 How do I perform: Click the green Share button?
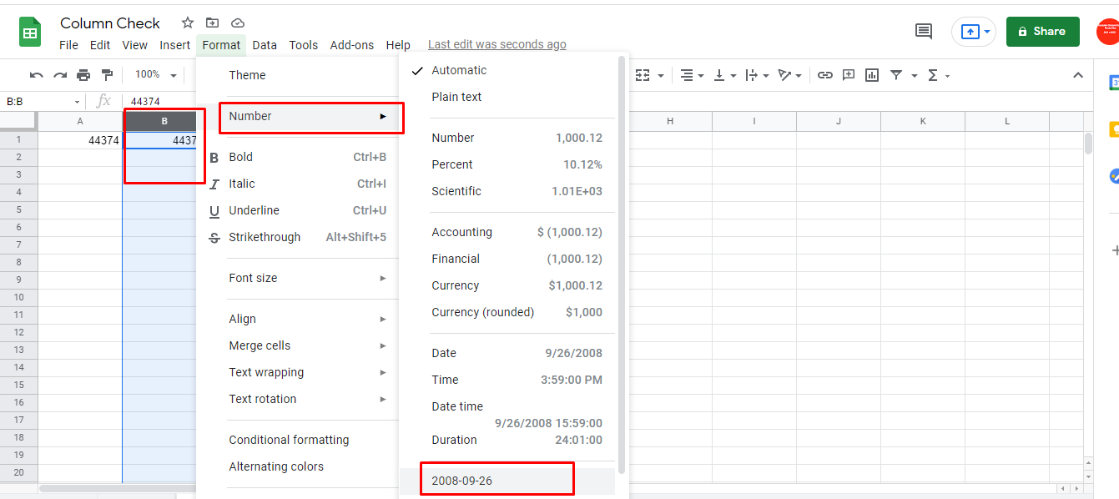click(1042, 32)
